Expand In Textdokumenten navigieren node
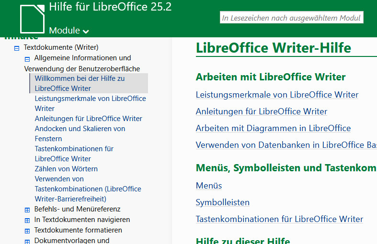 tap(27, 220)
